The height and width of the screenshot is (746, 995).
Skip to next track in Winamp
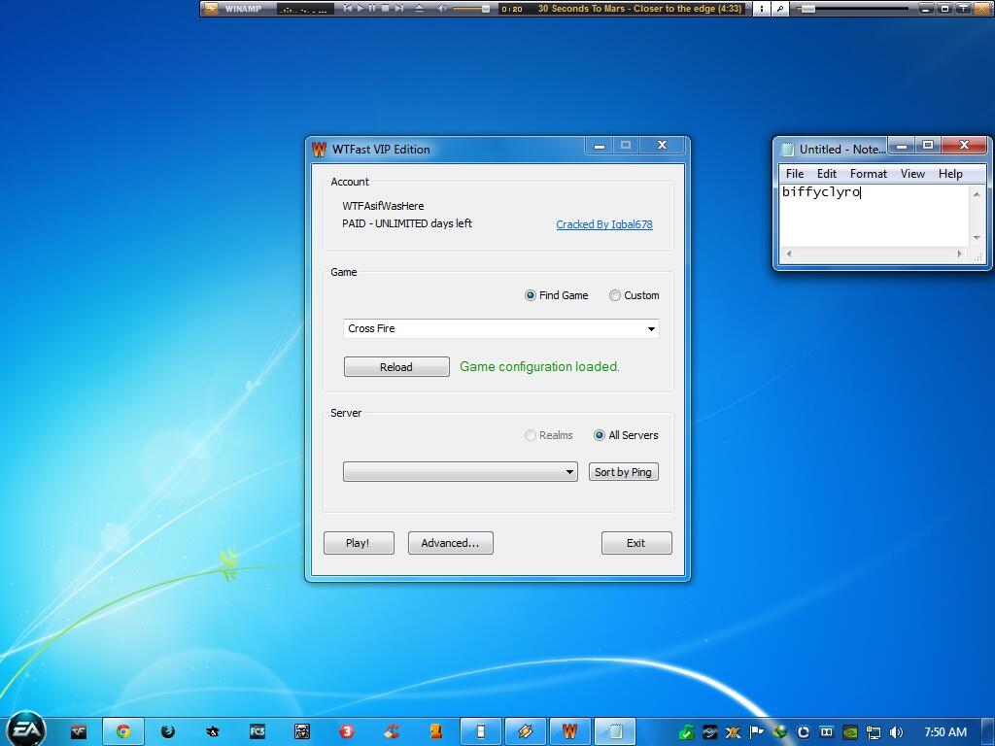pyautogui.click(x=398, y=8)
